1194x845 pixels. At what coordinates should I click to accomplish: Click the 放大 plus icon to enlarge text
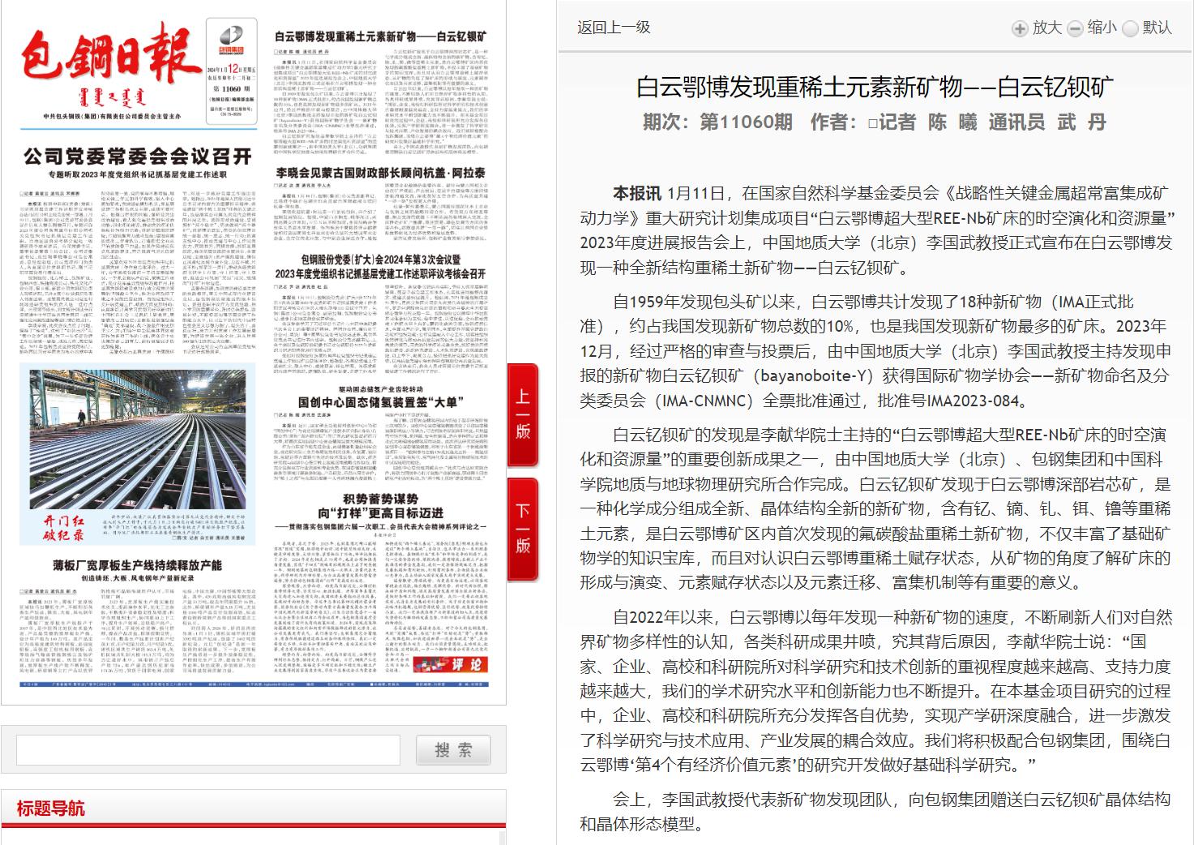pos(1018,28)
